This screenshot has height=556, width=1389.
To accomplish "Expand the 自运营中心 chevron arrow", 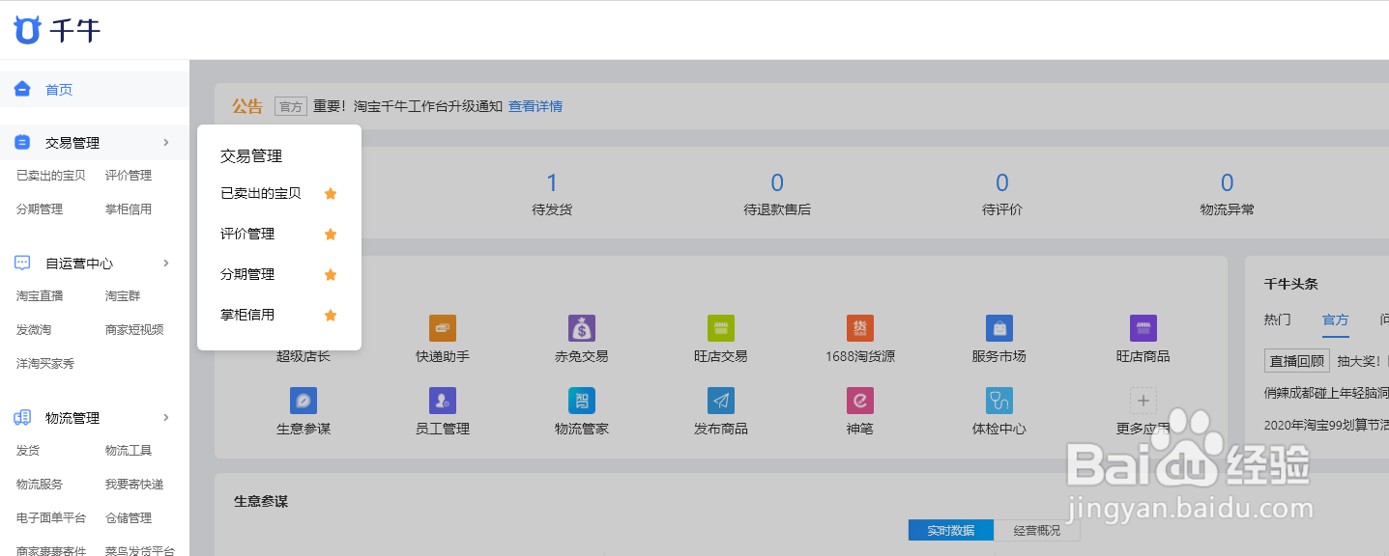I will (166, 263).
